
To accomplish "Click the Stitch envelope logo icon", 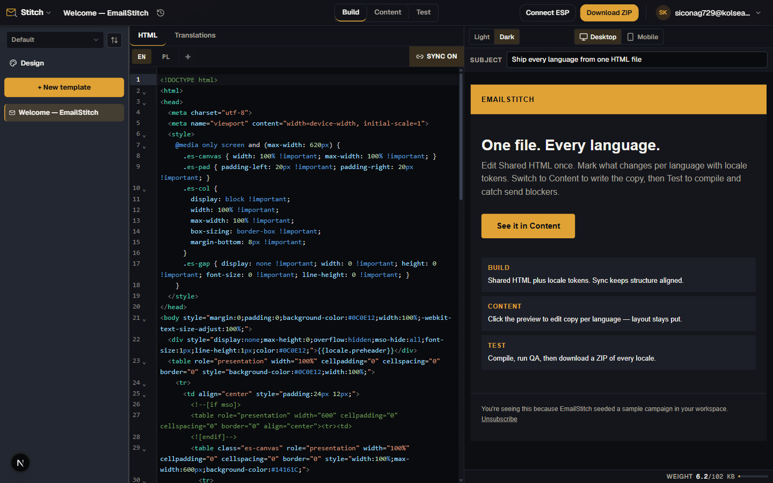I will pos(11,12).
